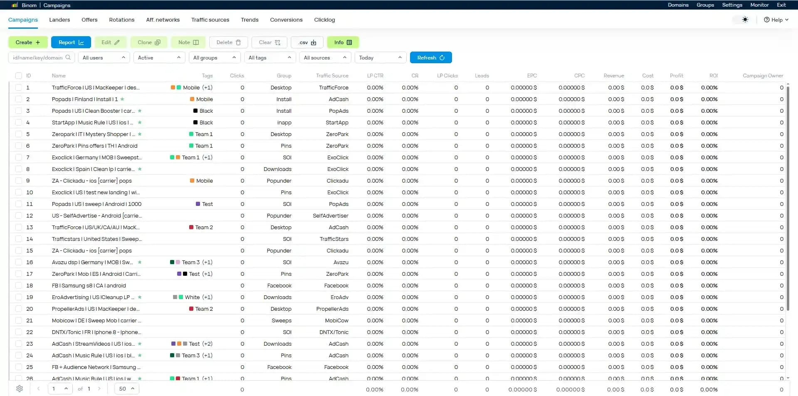
Task: Switch to the Landers tab
Action: 59,20
